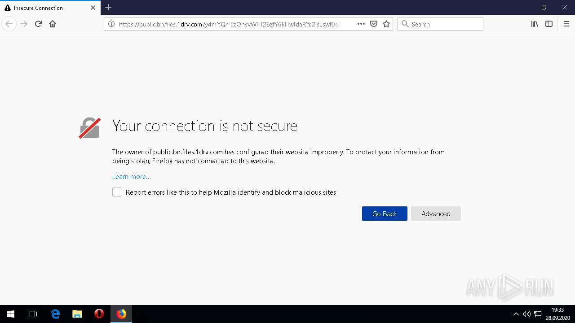The width and height of the screenshot is (575, 323).
Task: Bookmark this page with the star icon
Action: pos(386,24)
